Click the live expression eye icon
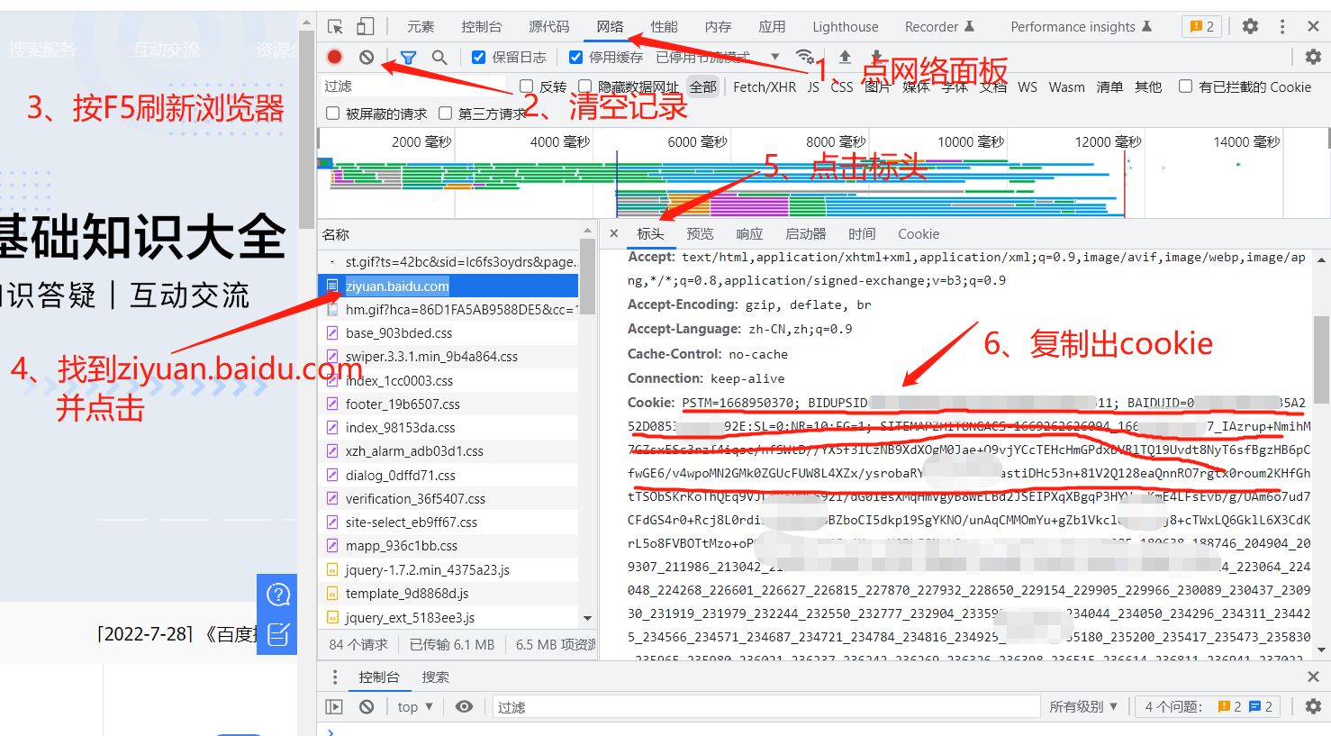1331x736 pixels. [x=464, y=707]
